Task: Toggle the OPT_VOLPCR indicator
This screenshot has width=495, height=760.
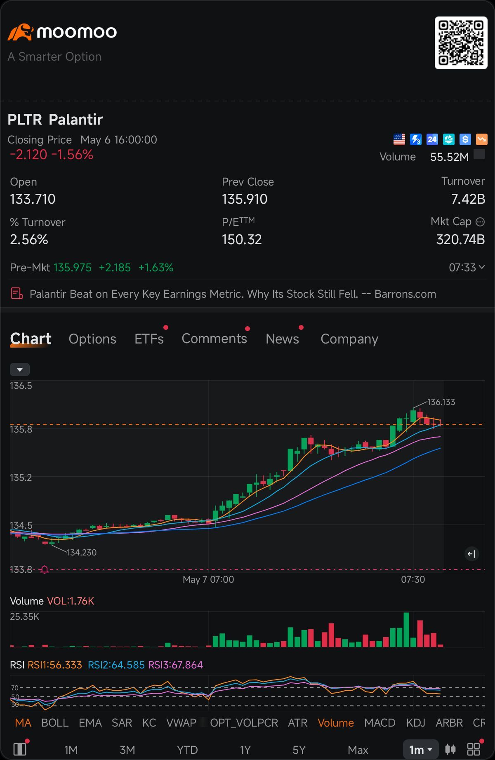Action: coord(244,723)
